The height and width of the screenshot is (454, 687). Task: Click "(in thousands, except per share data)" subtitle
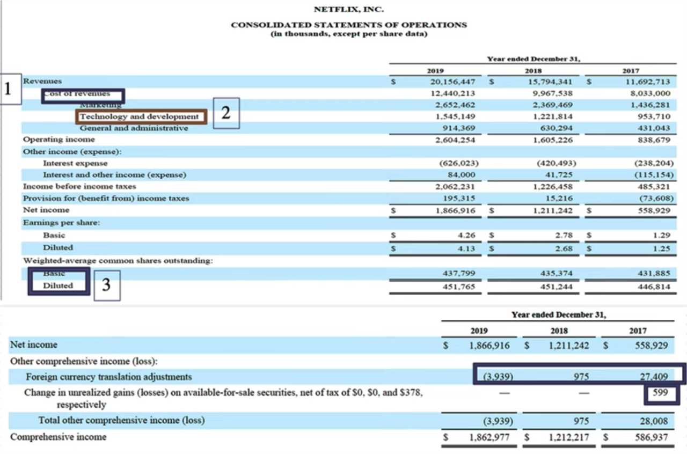(x=349, y=35)
